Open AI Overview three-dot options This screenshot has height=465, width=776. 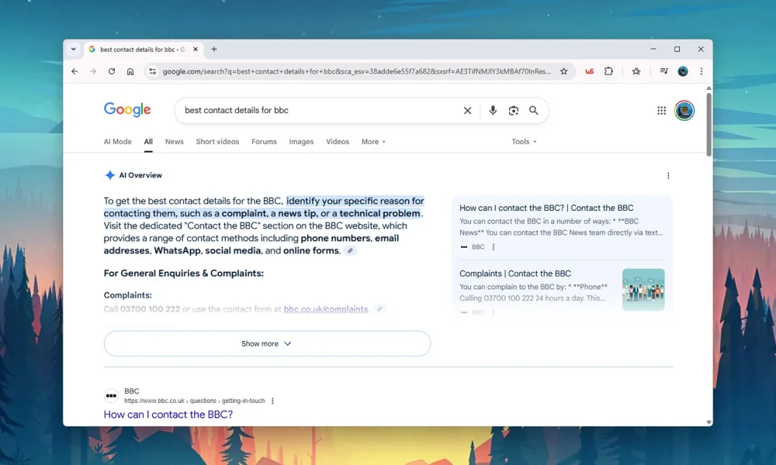[x=668, y=176]
